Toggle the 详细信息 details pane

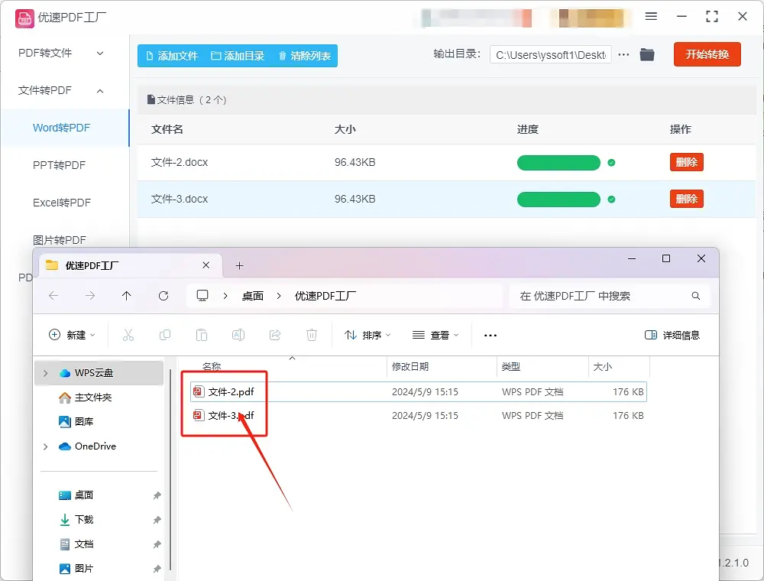tap(672, 335)
